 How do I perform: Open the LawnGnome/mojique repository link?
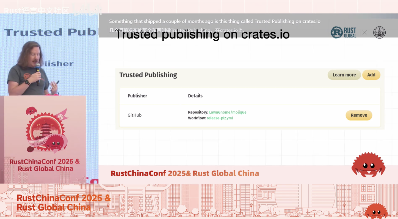228,112
